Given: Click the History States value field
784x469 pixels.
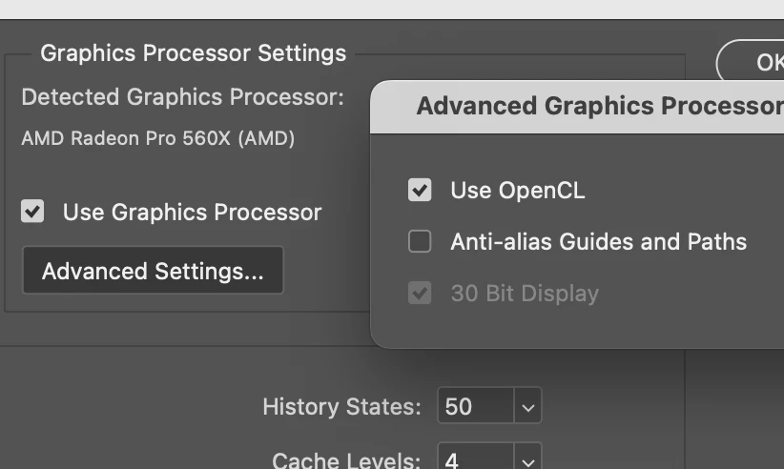Looking at the screenshot, I should click(x=475, y=407).
